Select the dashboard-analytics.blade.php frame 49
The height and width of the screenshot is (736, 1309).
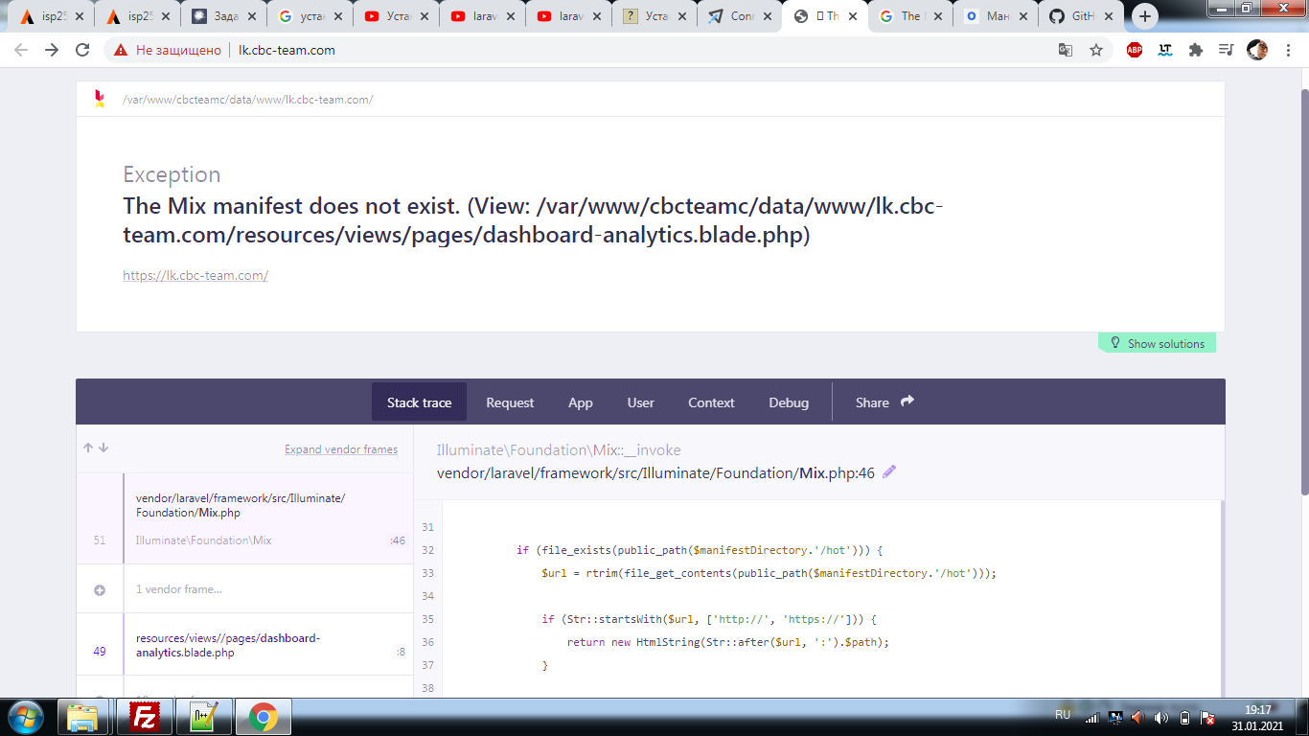[x=244, y=644]
